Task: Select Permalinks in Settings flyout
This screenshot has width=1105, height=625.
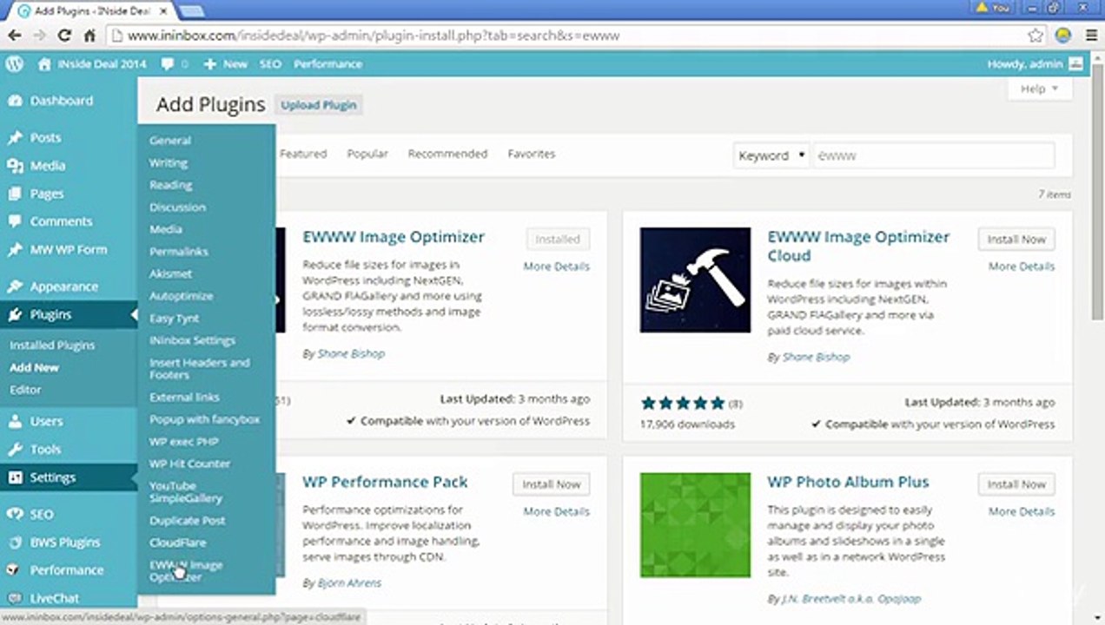Action: coord(179,252)
